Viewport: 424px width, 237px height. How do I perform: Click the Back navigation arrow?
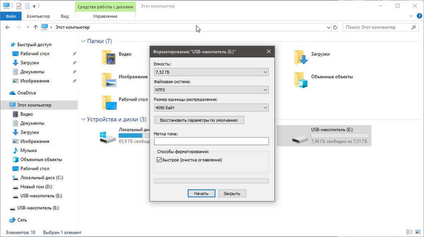click(8, 27)
